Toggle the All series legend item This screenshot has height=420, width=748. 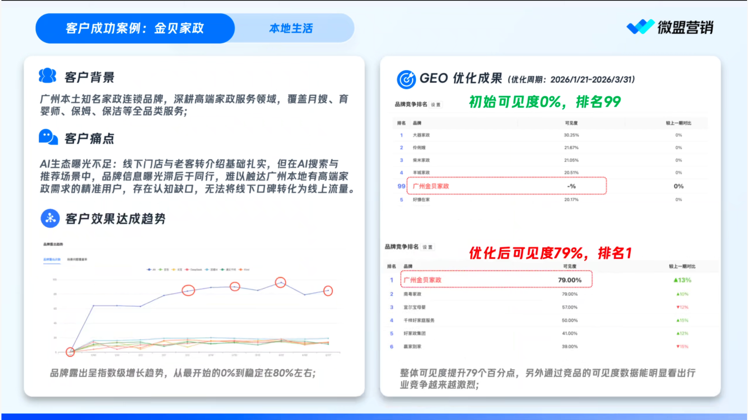pyautogui.click(x=151, y=269)
